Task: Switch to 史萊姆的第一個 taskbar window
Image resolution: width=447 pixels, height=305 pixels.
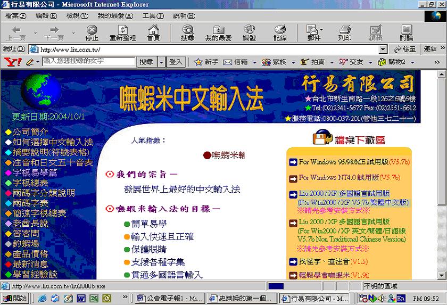Action: pyautogui.click(x=242, y=299)
